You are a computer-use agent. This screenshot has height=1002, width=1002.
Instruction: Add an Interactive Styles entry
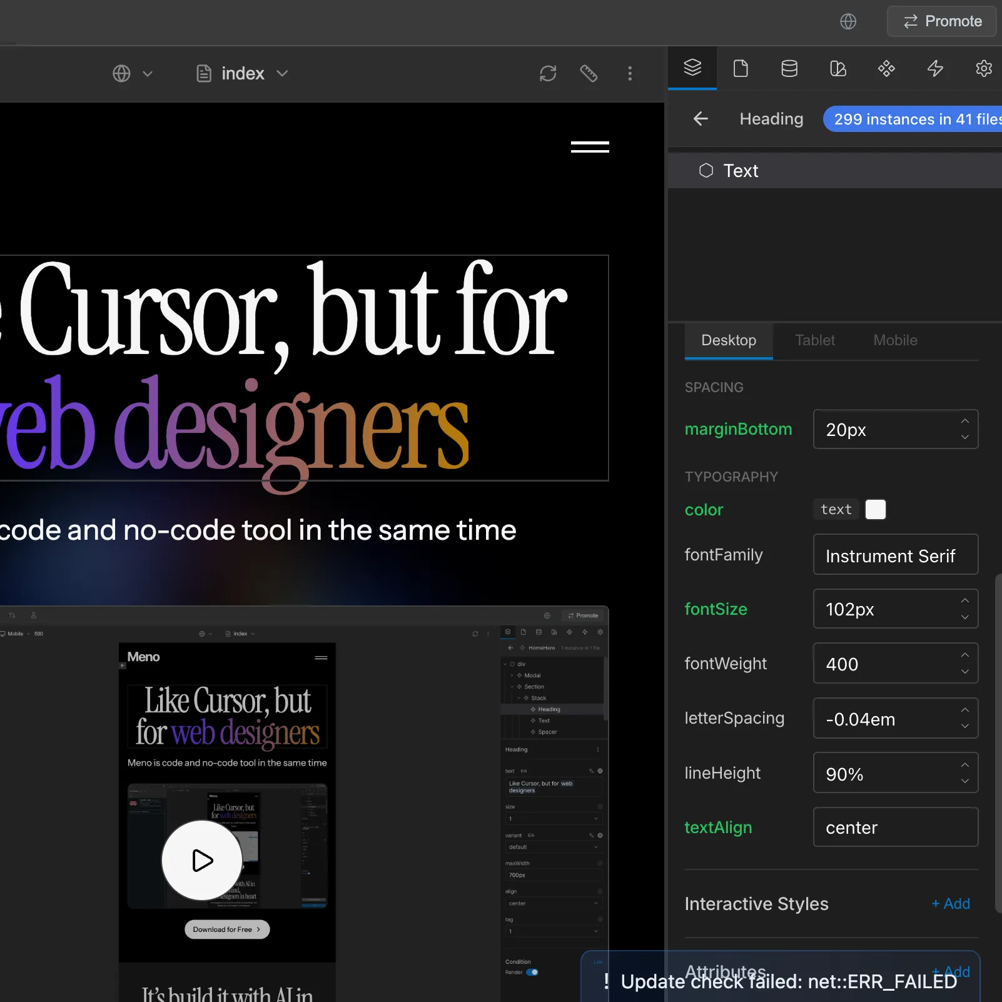(951, 904)
